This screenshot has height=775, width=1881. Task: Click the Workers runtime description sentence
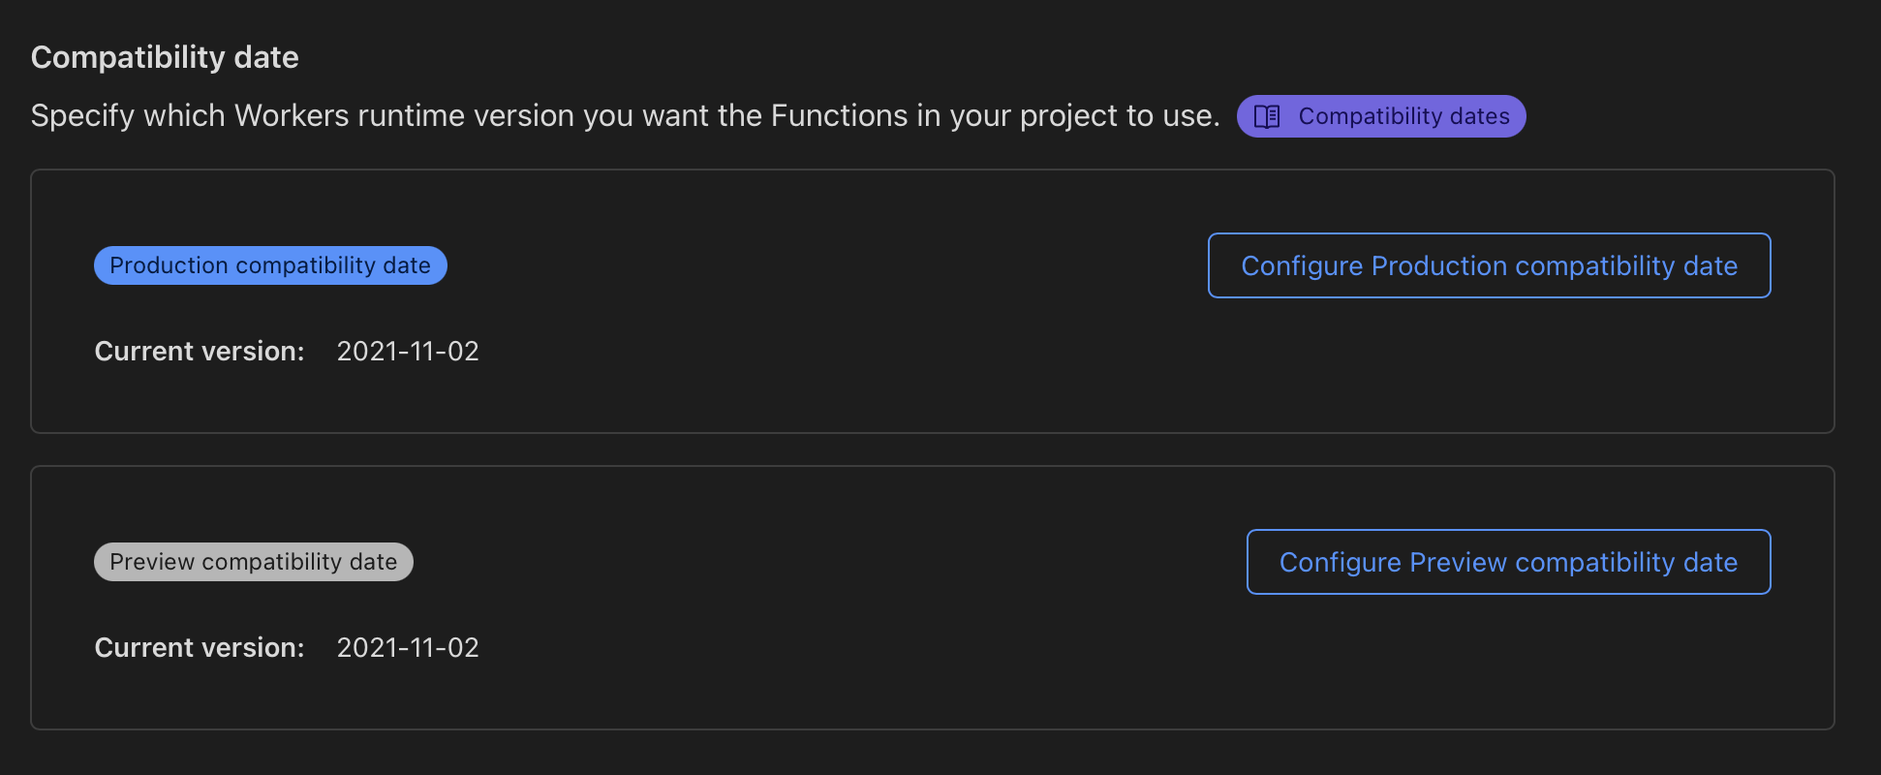point(625,116)
